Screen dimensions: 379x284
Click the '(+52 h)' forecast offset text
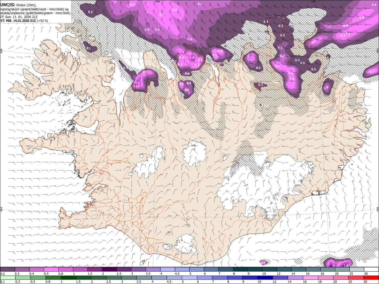point(42,21)
